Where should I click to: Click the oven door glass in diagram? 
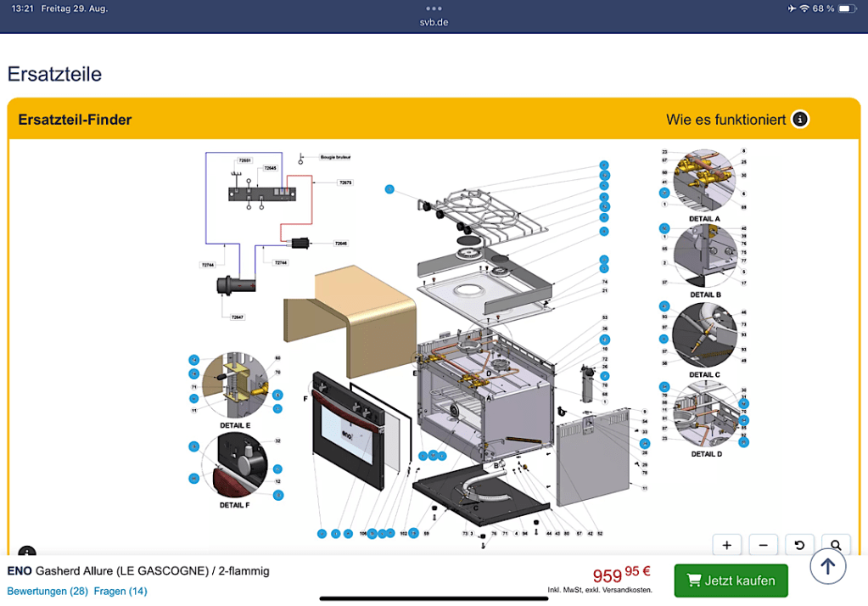[348, 430]
